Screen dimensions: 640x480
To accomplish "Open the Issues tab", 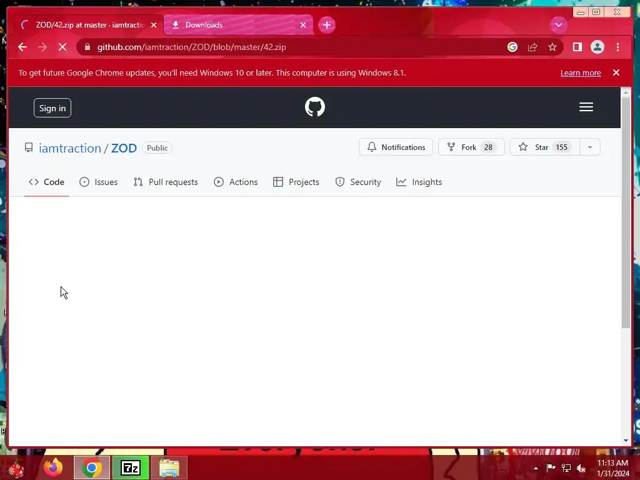I will tap(98, 182).
